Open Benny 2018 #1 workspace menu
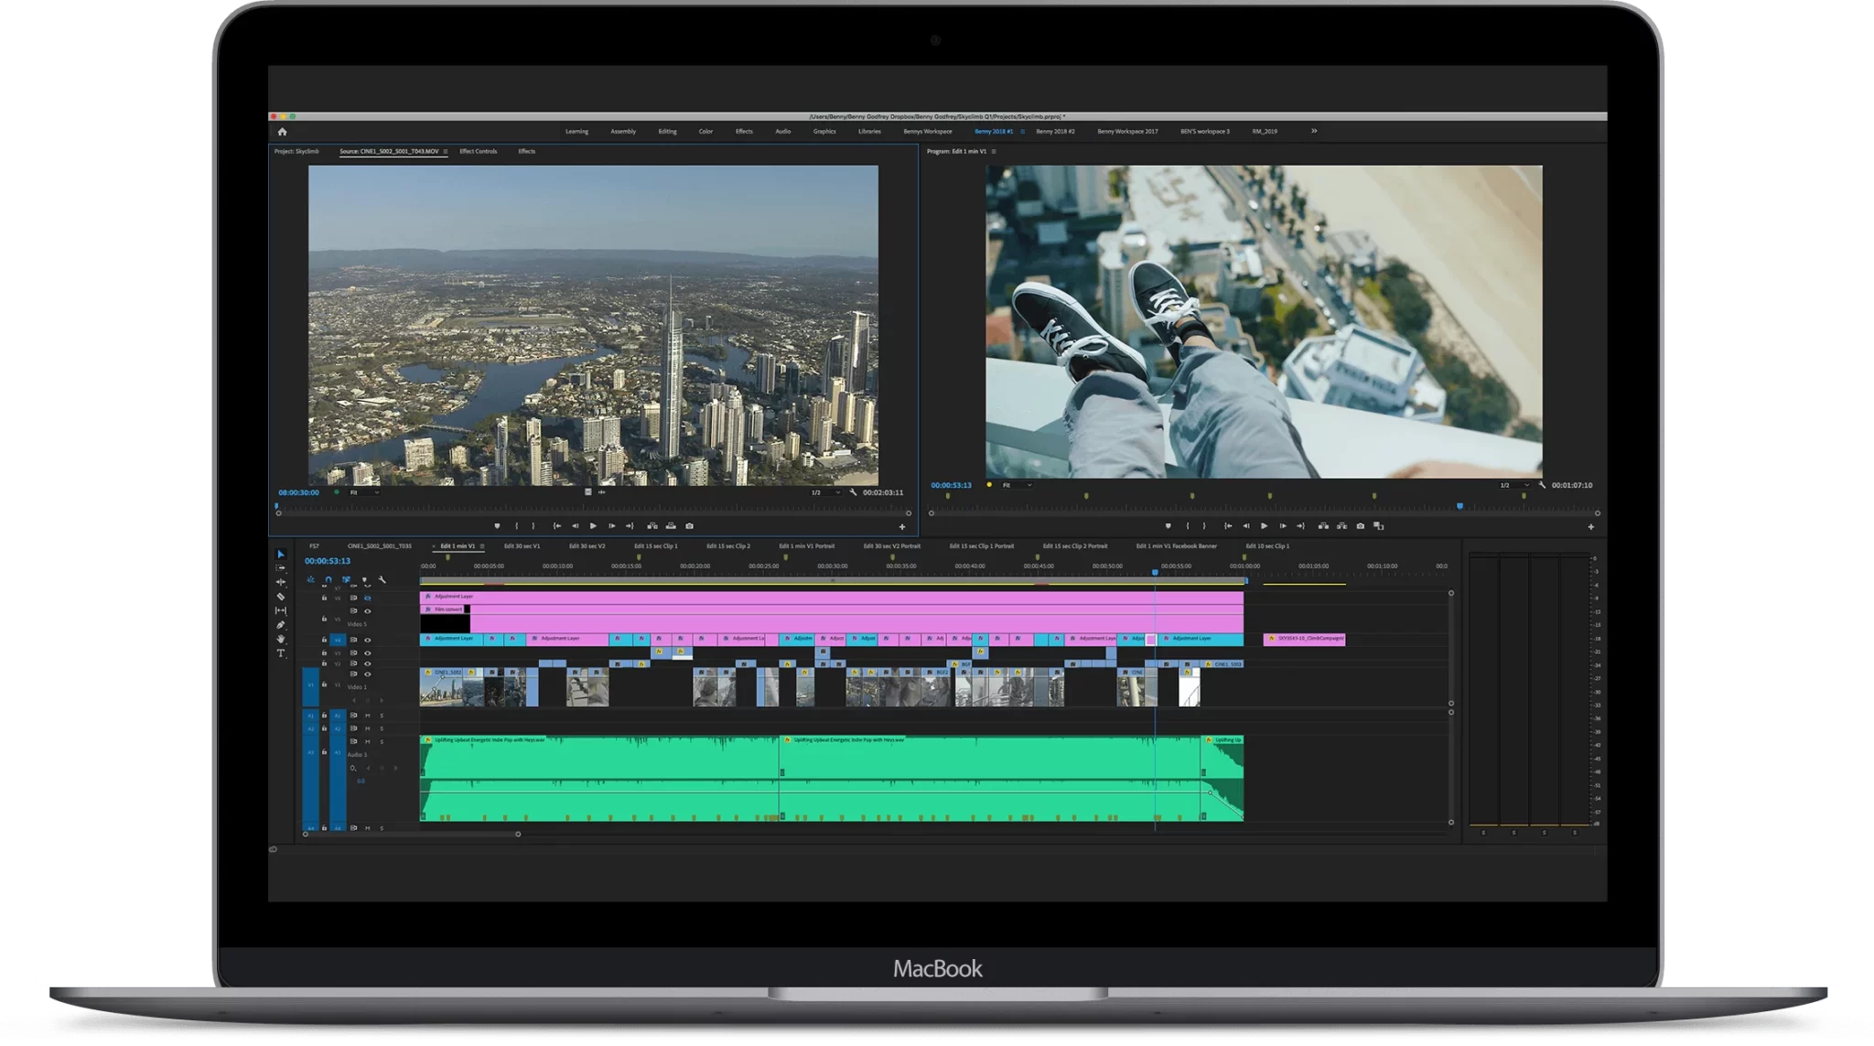This screenshot has width=1874, height=1046. tap(1022, 131)
